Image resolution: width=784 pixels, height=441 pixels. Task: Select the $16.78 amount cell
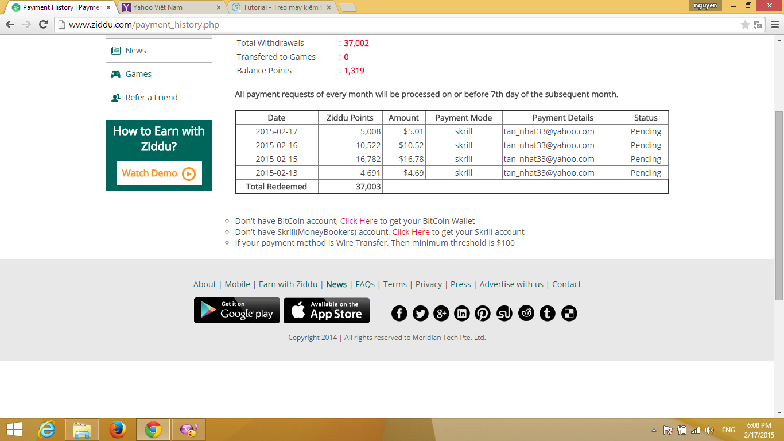[x=404, y=159]
